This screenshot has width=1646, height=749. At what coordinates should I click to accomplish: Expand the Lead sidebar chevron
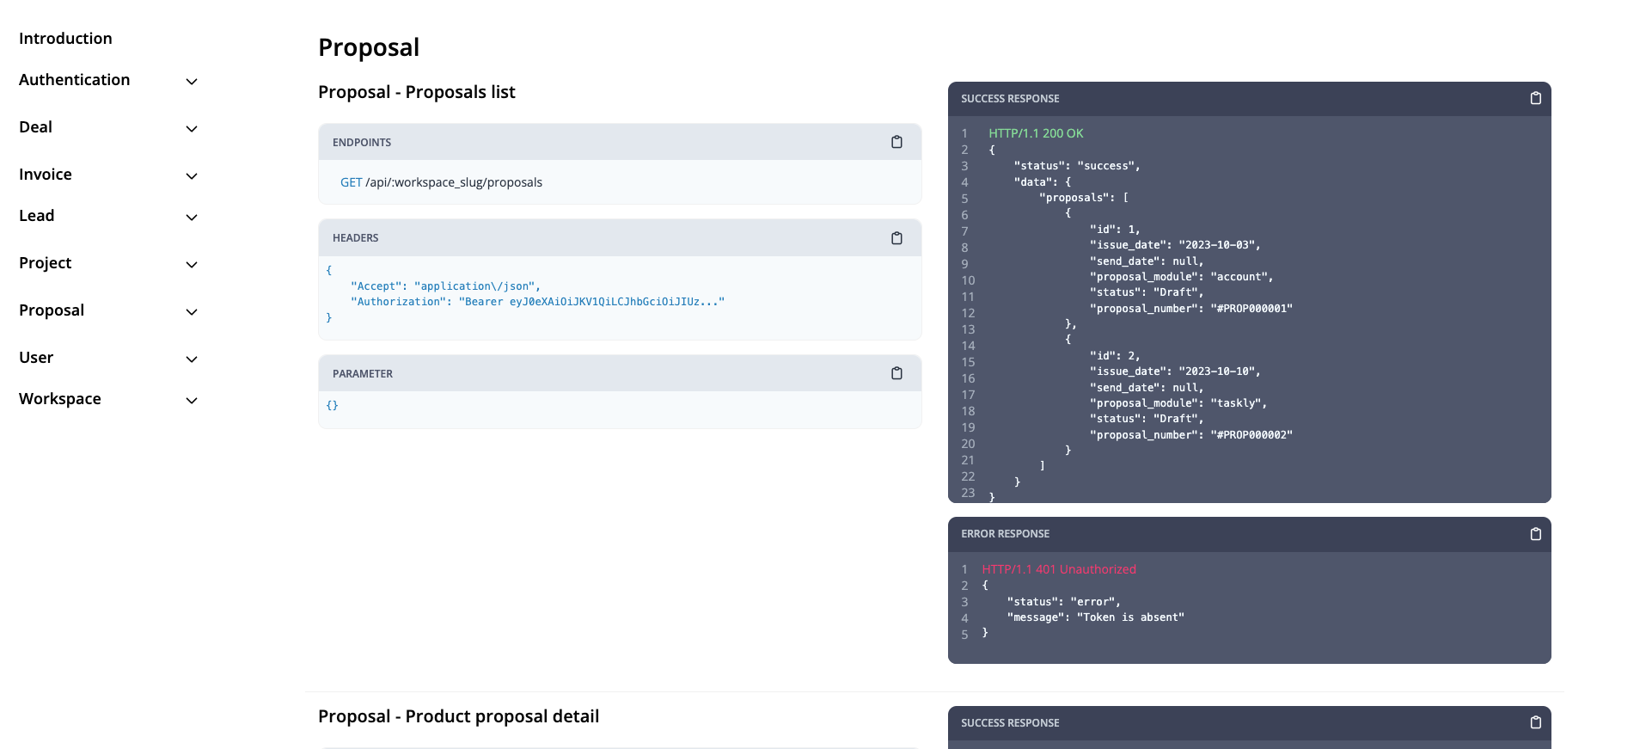click(192, 218)
